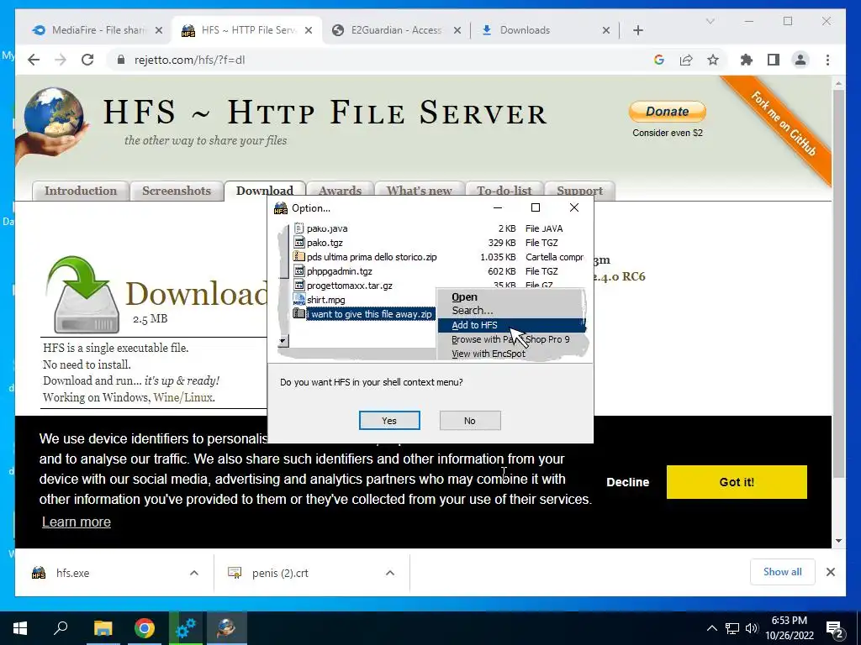Open the Awards page tab

click(340, 191)
